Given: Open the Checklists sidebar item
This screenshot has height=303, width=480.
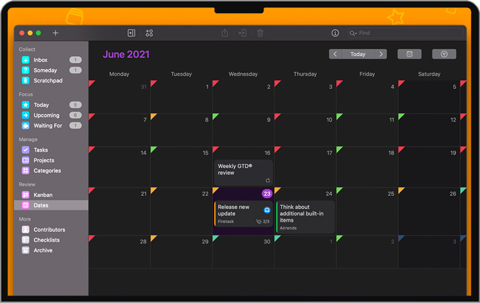Looking at the screenshot, I should pyautogui.click(x=46, y=240).
